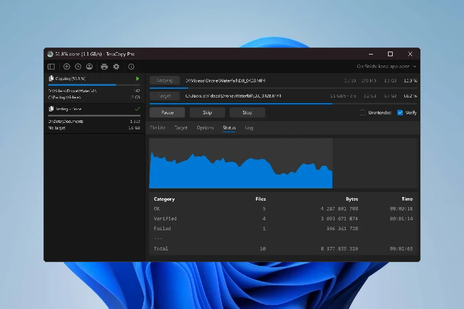Select the OK row in status table
464x309 pixels.
click(x=283, y=209)
